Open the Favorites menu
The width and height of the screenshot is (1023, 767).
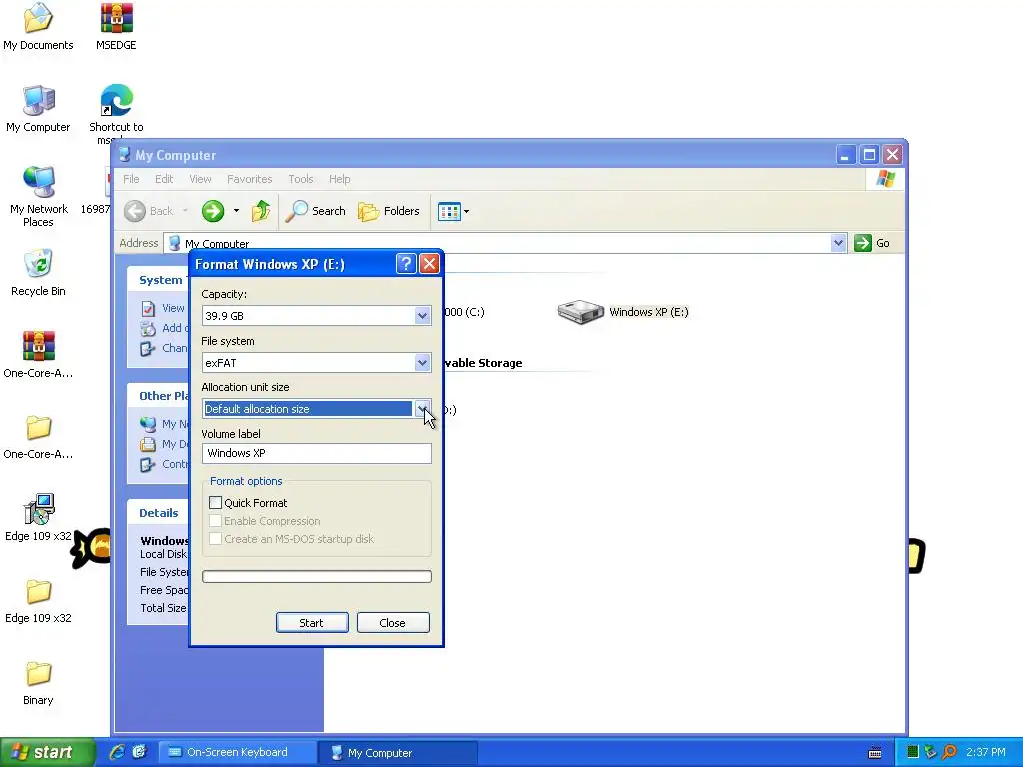pos(249,179)
